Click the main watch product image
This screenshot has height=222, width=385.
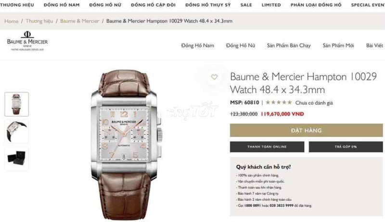pyautogui.click(x=125, y=145)
